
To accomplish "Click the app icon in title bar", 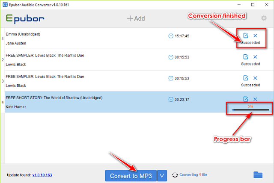I will tap(5, 5).
